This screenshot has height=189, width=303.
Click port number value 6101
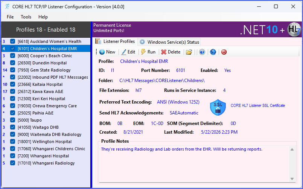point(181,70)
